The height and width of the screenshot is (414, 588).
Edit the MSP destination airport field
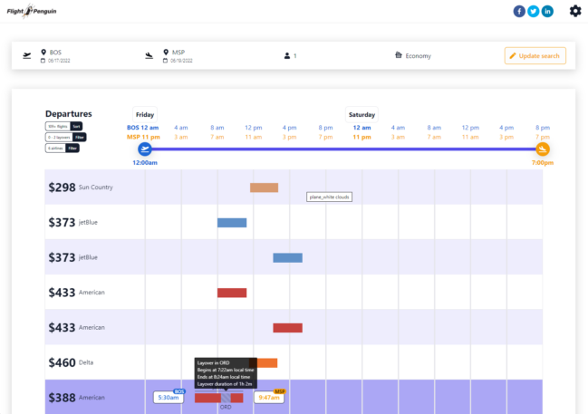point(178,53)
